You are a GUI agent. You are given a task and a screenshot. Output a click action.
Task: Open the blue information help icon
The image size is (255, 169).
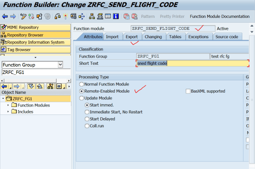pyautogui.click(x=116, y=16)
